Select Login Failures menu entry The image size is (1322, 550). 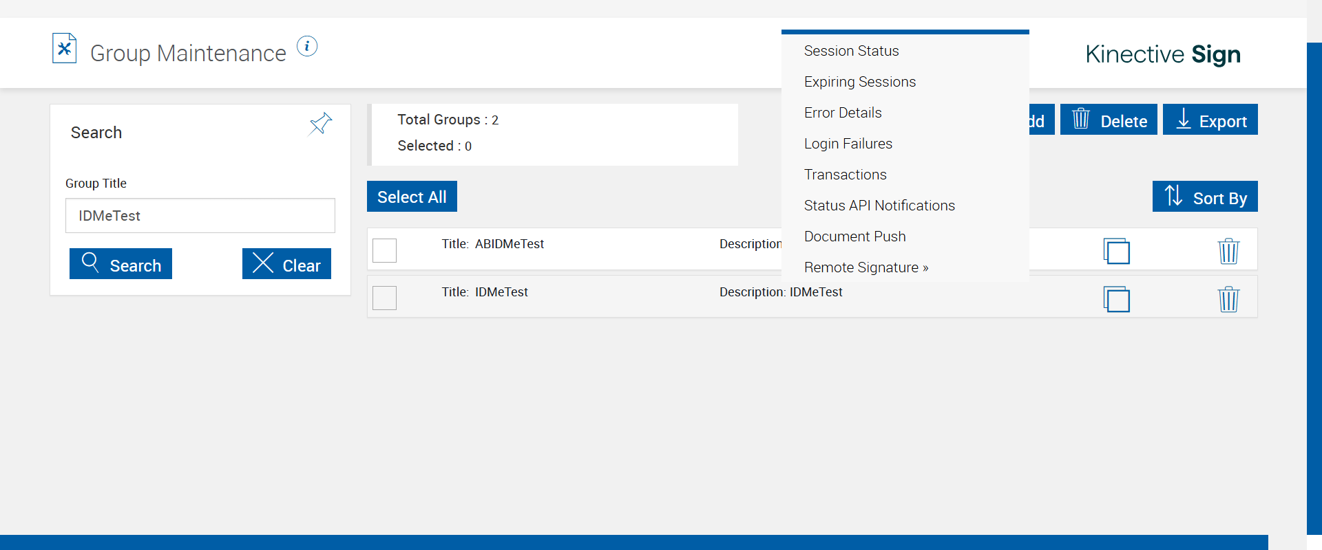click(848, 144)
